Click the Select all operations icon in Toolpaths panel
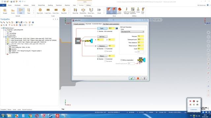 click(x=1, y=22)
